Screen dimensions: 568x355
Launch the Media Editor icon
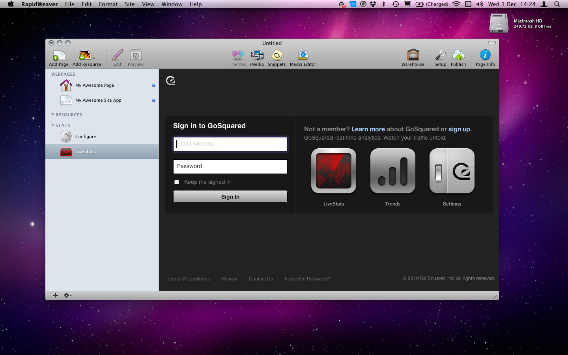click(x=303, y=55)
